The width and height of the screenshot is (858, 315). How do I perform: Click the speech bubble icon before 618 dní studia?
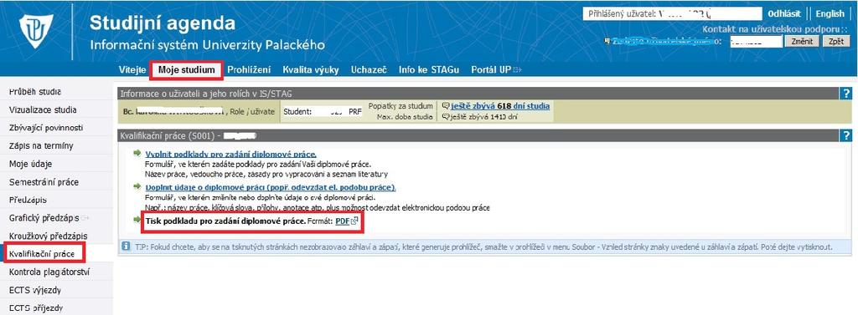[x=446, y=106]
